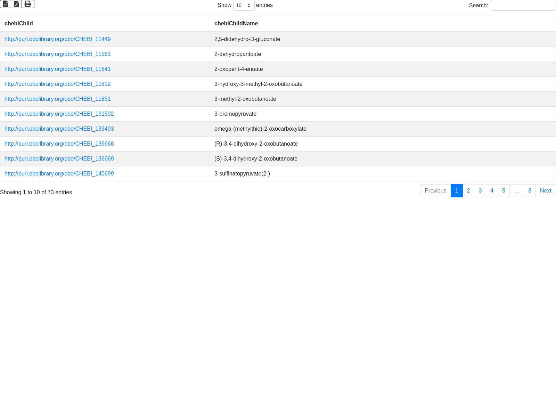
Task: Go to page 2 of results
Action: pyautogui.click(x=468, y=191)
